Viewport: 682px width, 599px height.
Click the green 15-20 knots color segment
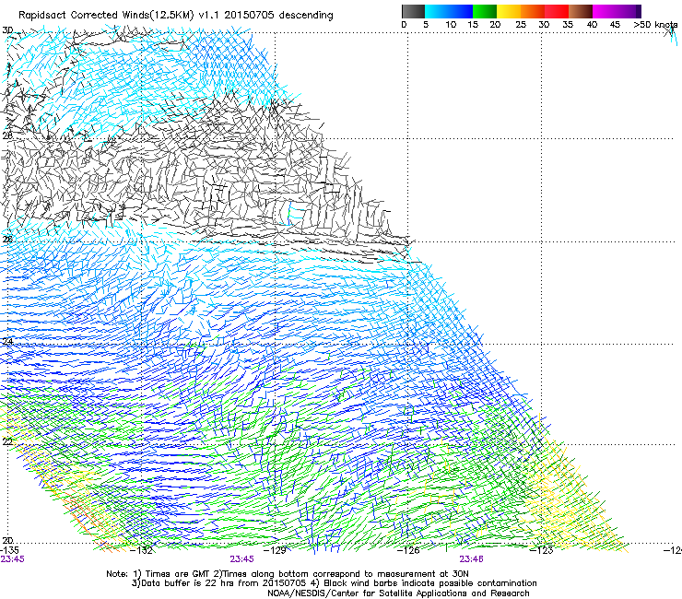[x=485, y=11]
